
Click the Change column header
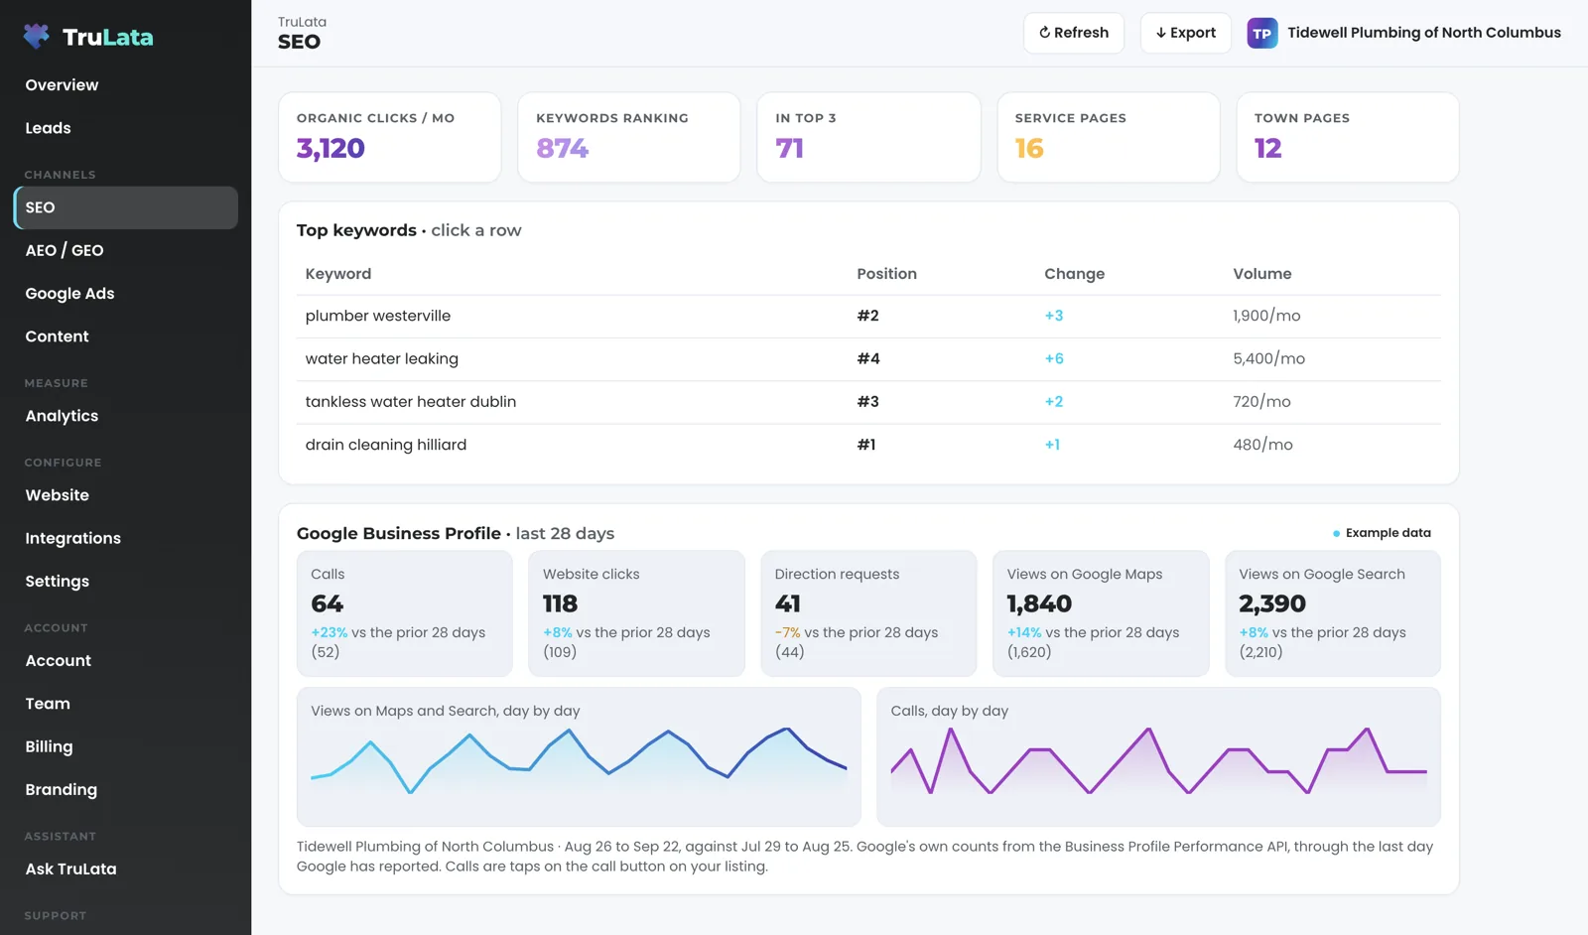point(1074,274)
